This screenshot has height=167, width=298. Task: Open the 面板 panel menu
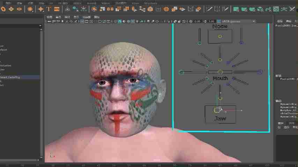pyautogui.click(x=97, y=17)
